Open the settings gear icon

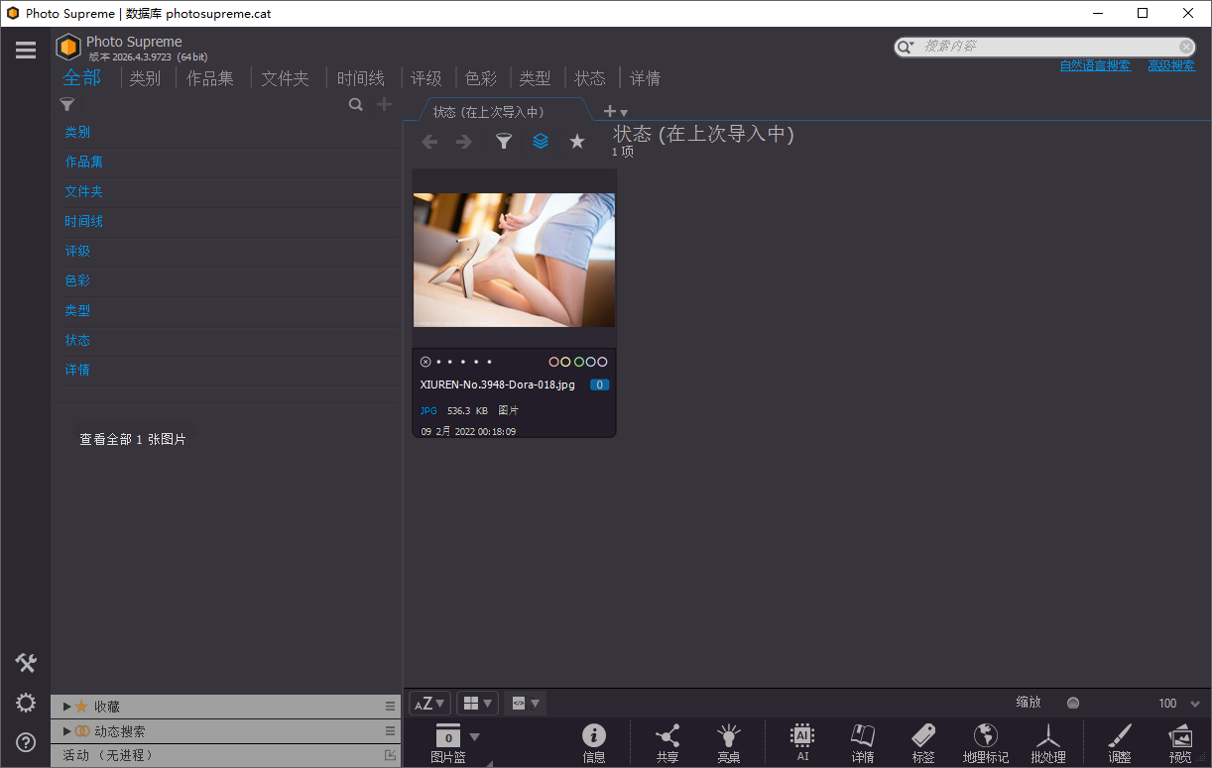26,703
